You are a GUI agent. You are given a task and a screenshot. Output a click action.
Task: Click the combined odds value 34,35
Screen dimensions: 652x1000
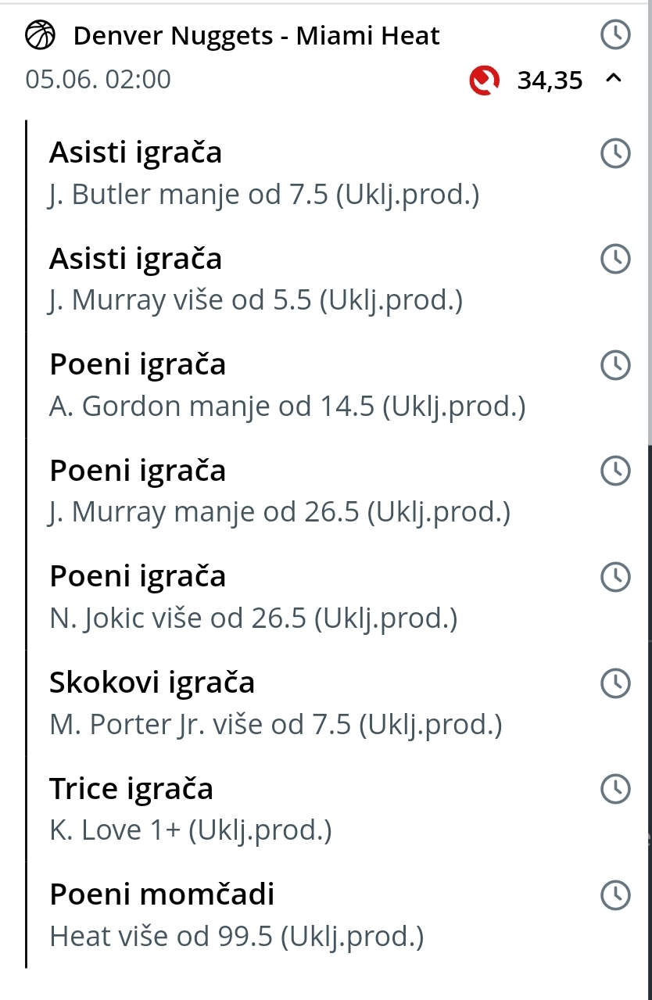pyautogui.click(x=550, y=81)
